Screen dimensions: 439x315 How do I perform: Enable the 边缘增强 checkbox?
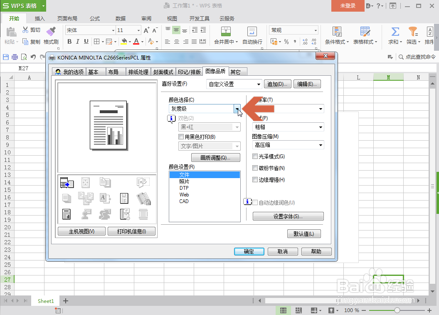pyautogui.click(x=255, y=180)
